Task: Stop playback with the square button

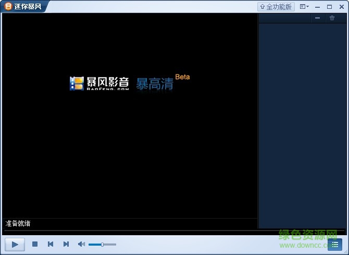Action: click(35, 244)
